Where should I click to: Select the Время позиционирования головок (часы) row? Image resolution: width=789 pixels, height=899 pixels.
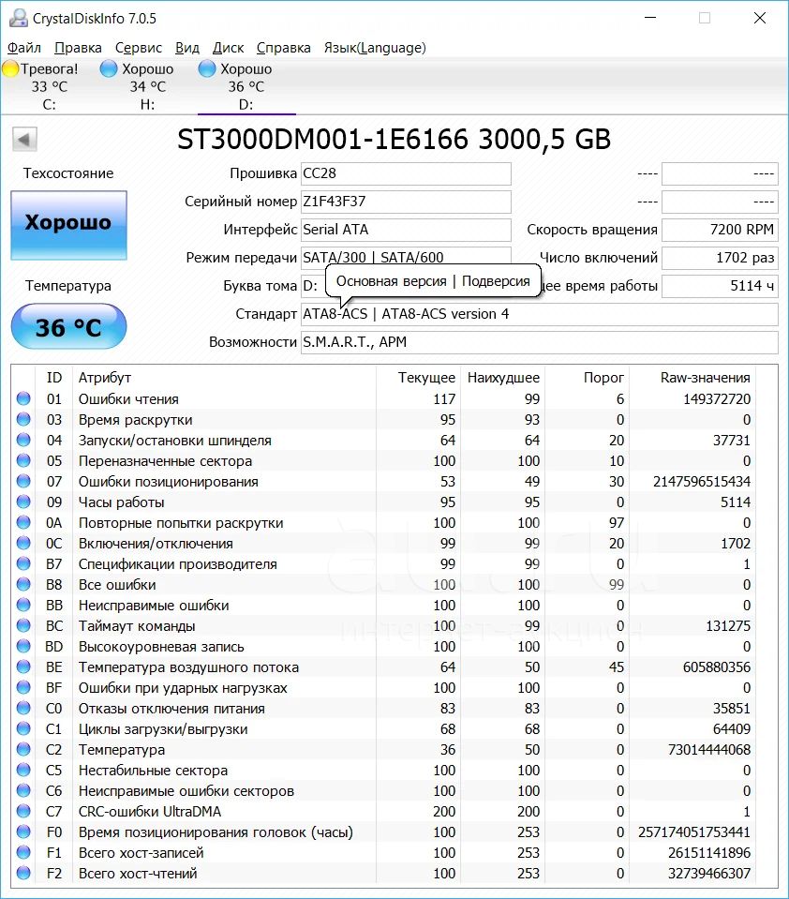point(382,832)
